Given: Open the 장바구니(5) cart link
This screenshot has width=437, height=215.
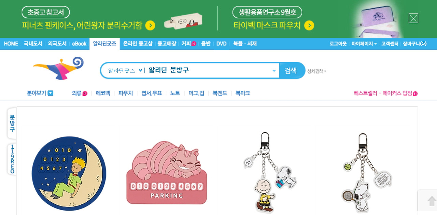Looking at the screenshot, I should [x=414, y=44].
